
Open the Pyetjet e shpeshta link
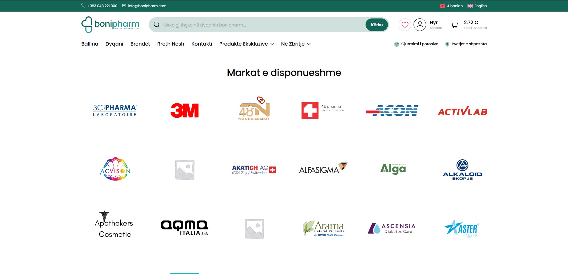tap(469, 44)
